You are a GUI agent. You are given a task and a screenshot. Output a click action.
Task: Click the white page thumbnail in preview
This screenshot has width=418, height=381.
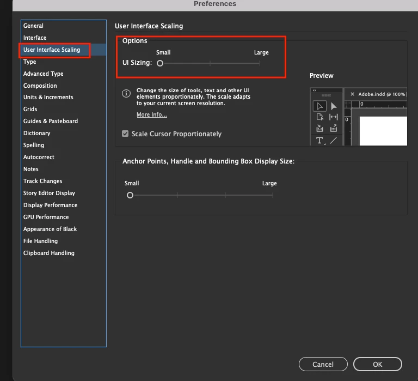click(383, 131)
